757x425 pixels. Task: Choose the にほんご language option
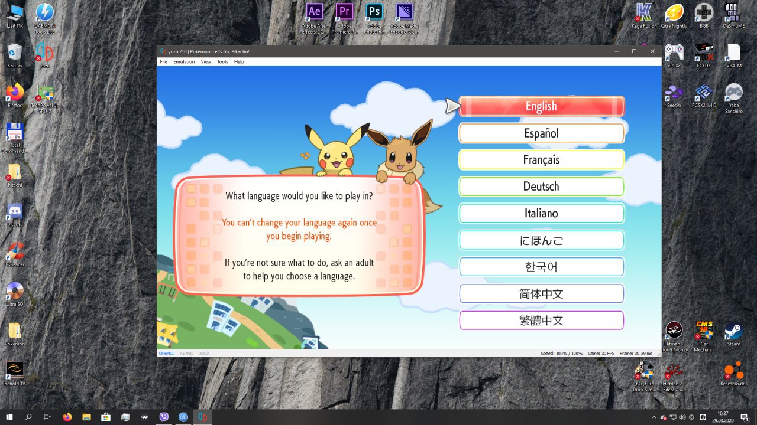(x=541, y=240)
